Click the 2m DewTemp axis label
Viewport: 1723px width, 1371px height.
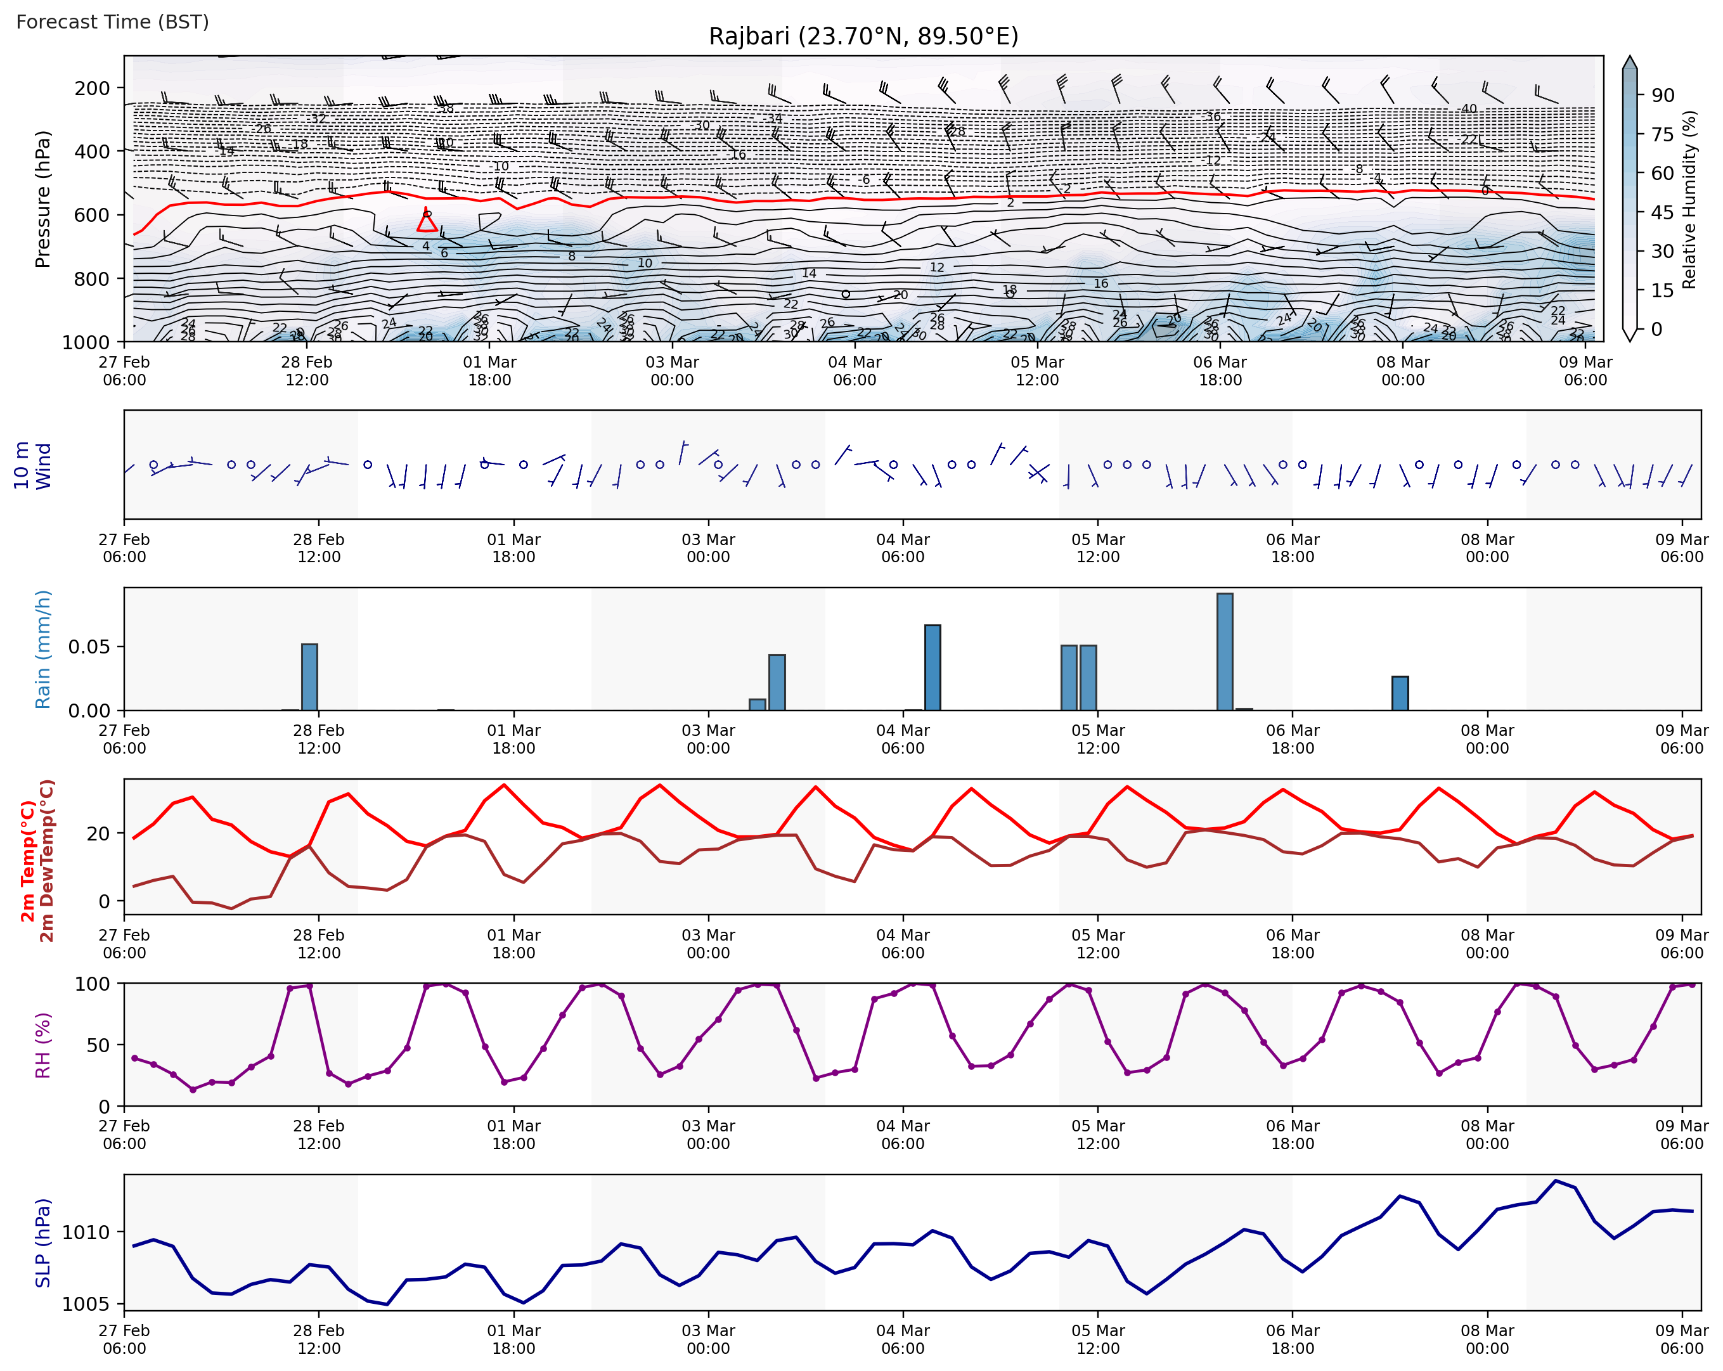click(47, 861)
